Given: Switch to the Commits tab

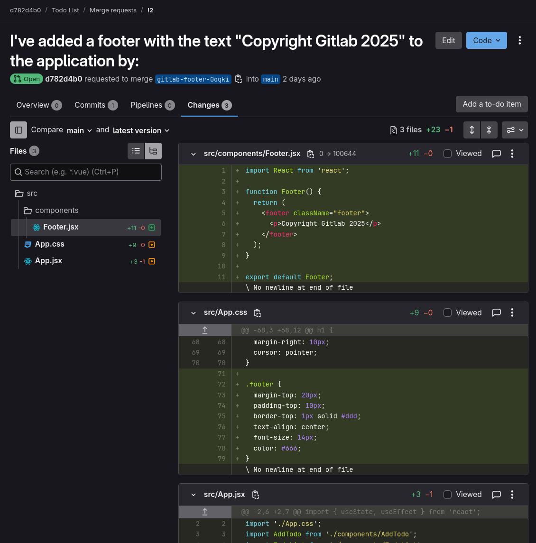Looking at the screenshot, I should pyautogui.click(x=96, y=105).
